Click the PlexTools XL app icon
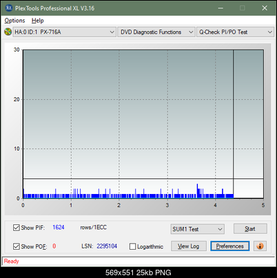The image size is (277, 278). click(x=8, y=8)
